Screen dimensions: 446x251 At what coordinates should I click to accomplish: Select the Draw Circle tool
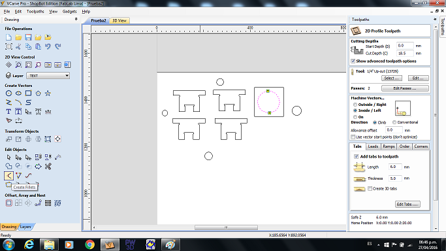[x=8, y=93]
